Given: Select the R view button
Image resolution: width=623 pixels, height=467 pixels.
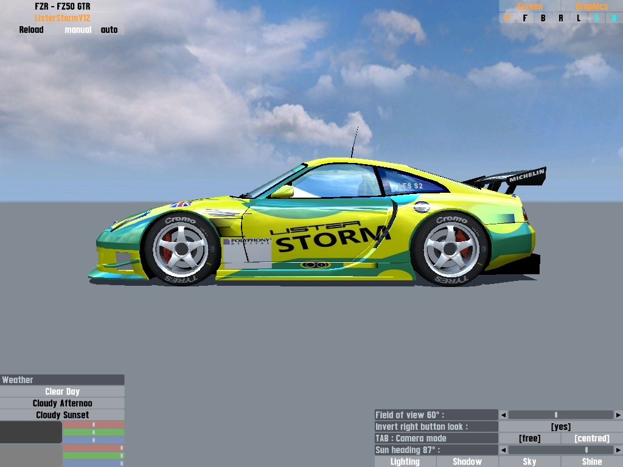Looking at the screenshot, I should click(560, 18).
